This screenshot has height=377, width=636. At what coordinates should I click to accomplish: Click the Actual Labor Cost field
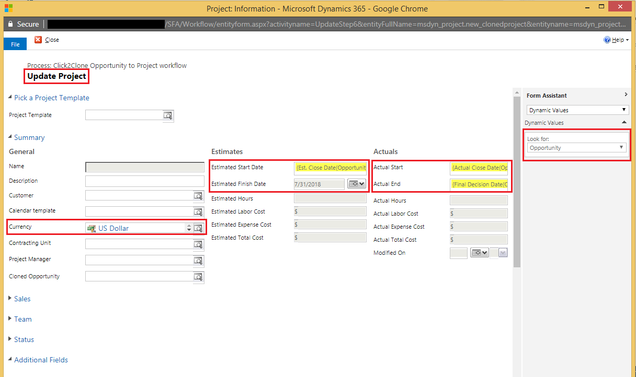pyautogui.click(x=479, y=214)
